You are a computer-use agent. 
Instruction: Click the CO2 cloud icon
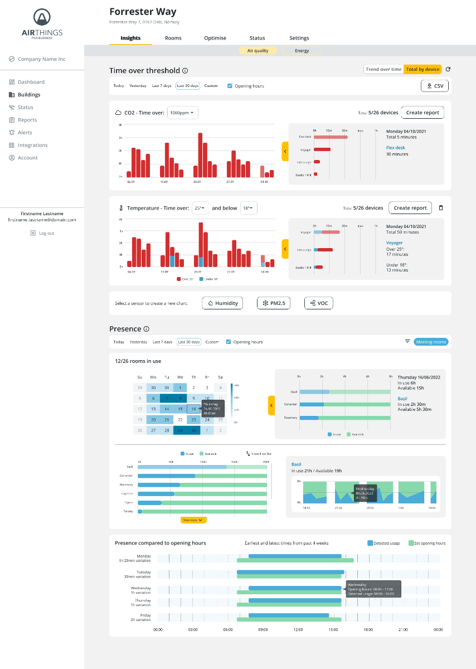tap(118, 113)
